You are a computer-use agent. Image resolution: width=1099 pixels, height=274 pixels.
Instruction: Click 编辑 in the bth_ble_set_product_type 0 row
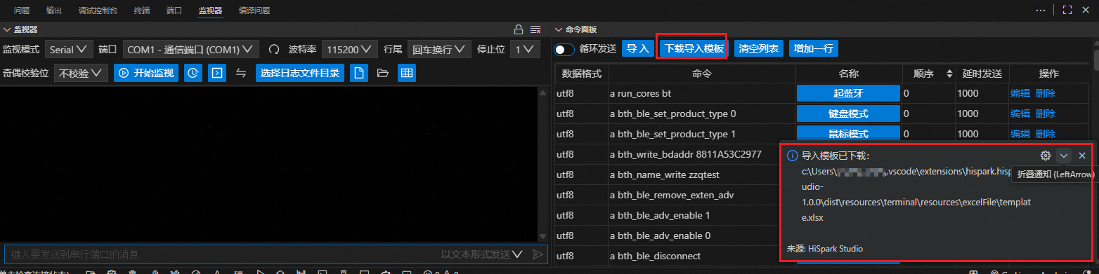click(1020, 114)
